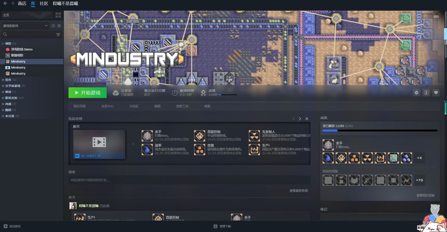Click 添加游戏 plus icon at bottom
The image size is (447, 232).
5,226
